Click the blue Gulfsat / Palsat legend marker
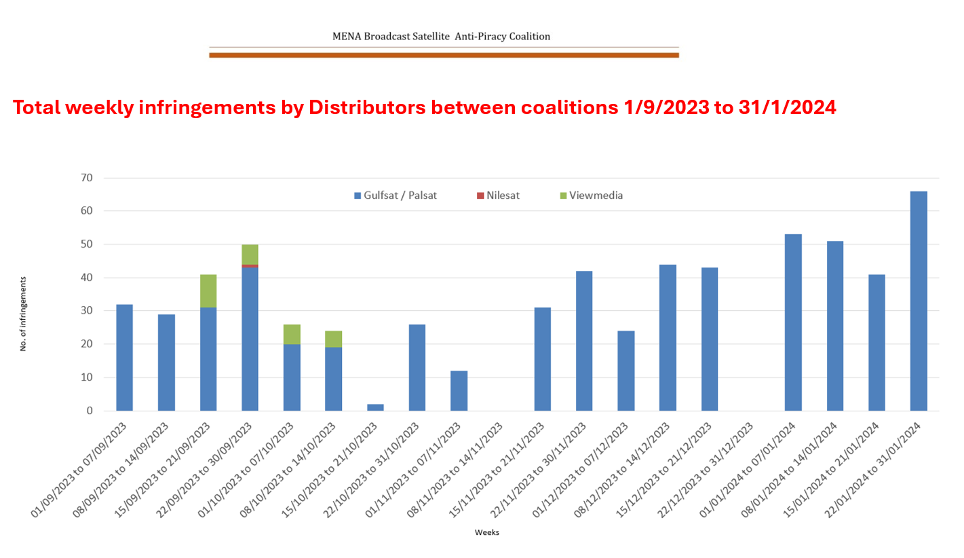 pyautogui.click(x=358, y=196)
